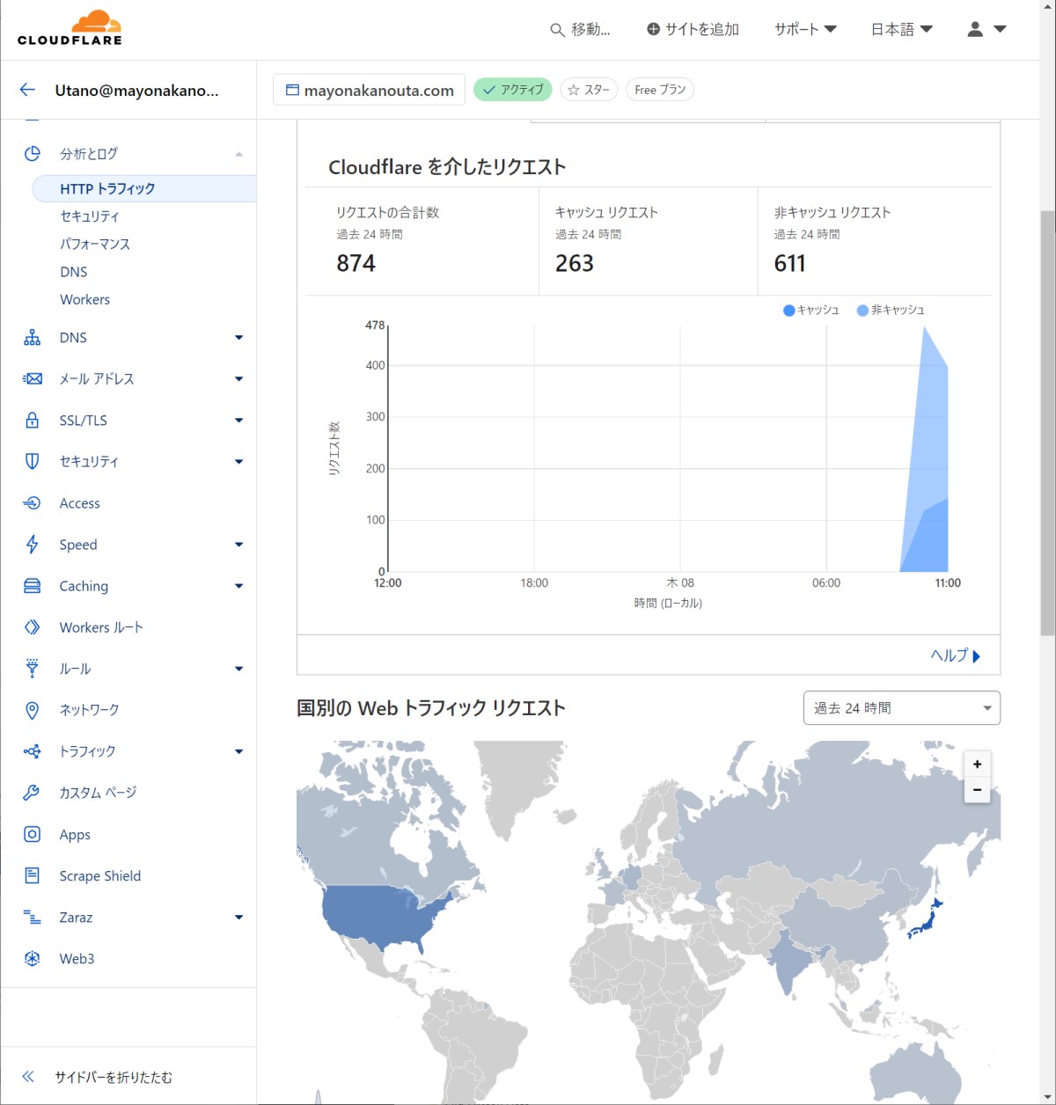Click the 263 cached requests value

pos(575,263)
